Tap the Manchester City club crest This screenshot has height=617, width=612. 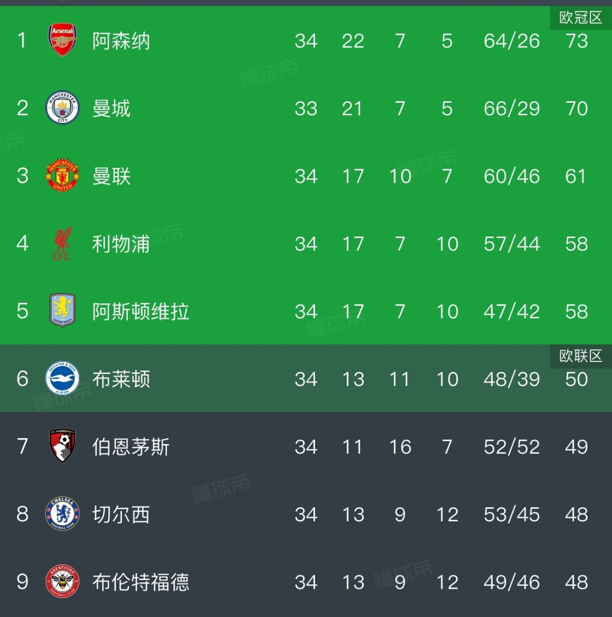click(63, 108)
